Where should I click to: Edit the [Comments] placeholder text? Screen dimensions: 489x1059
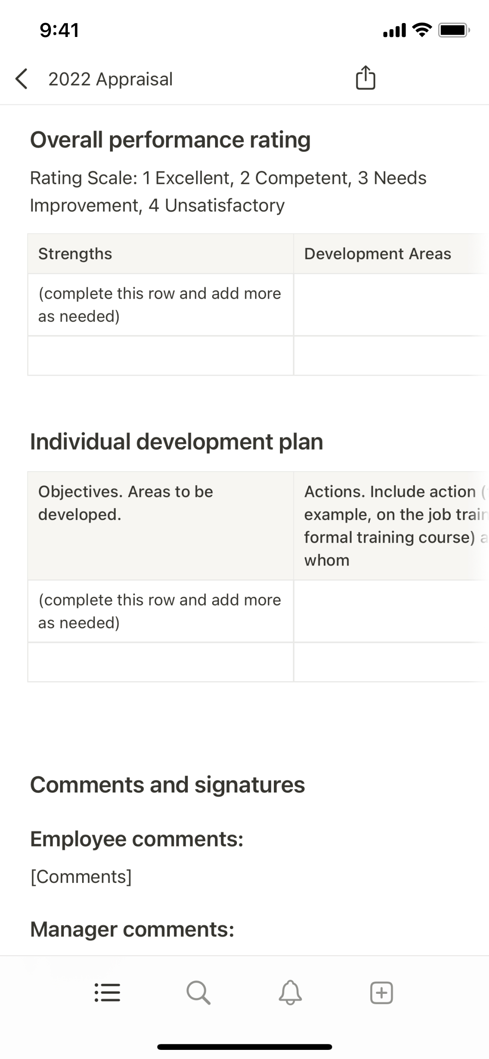81,877
